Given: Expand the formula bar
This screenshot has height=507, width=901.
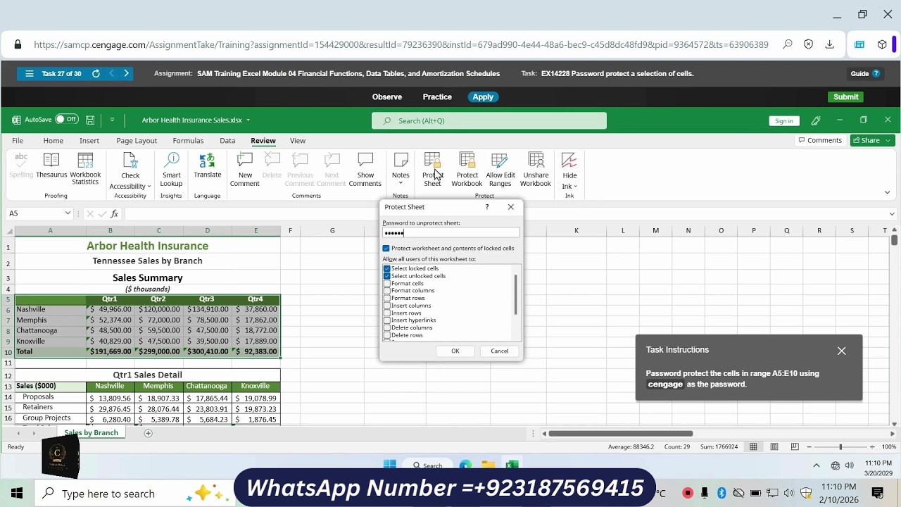Looking at the screenshot, I should (892, 213).
